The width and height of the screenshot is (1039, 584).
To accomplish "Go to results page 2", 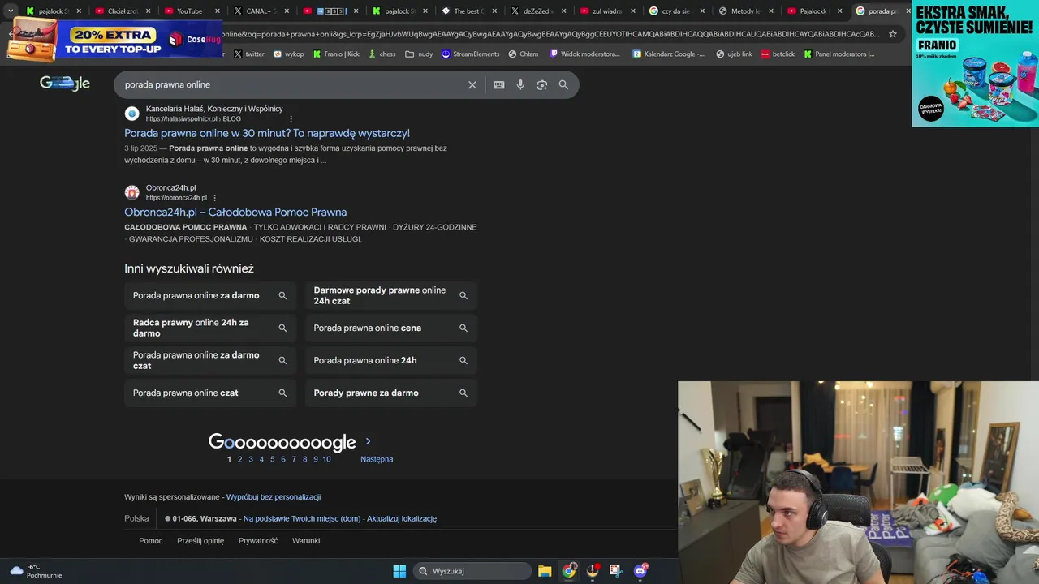I will (239, 459).
